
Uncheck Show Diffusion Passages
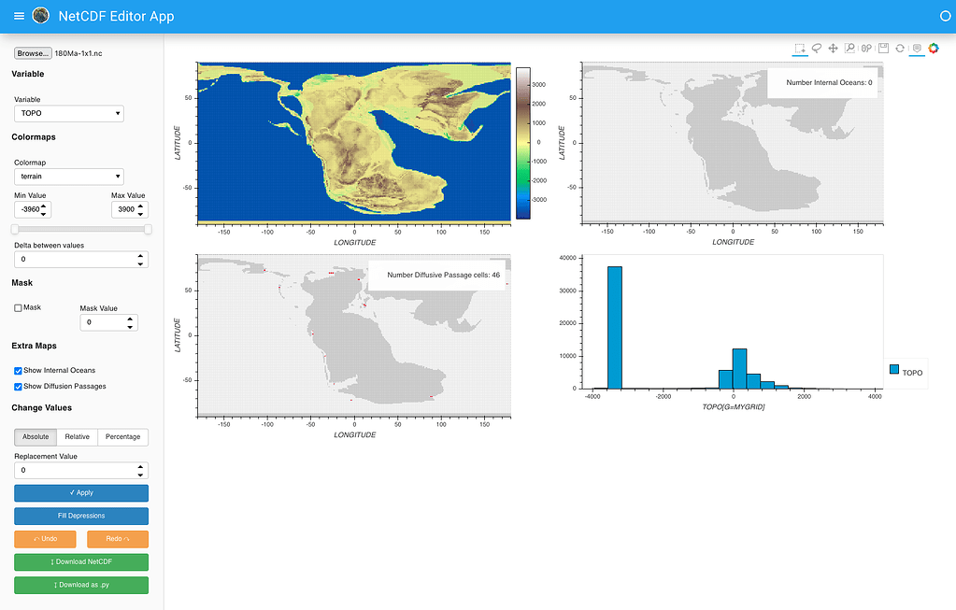tap(19, 386)
